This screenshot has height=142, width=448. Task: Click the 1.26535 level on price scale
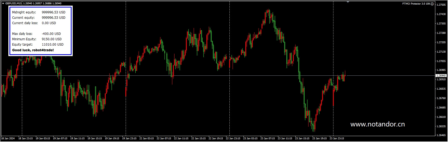pyautogui.click(x=441, y=126)
